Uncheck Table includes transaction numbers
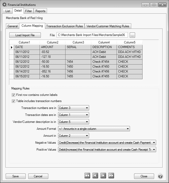This screenshot has height=183, width=169. click(14, 101)
